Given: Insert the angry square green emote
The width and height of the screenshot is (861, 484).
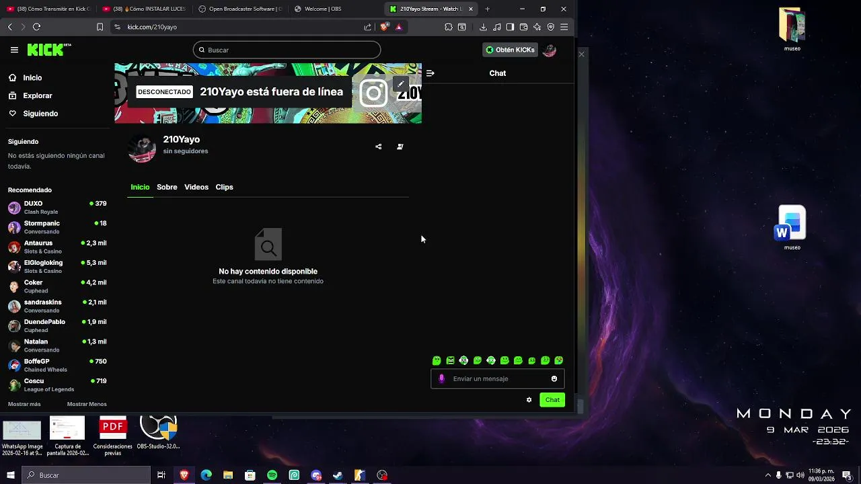Looking at the screenshot, I should (x=450, y=361).
